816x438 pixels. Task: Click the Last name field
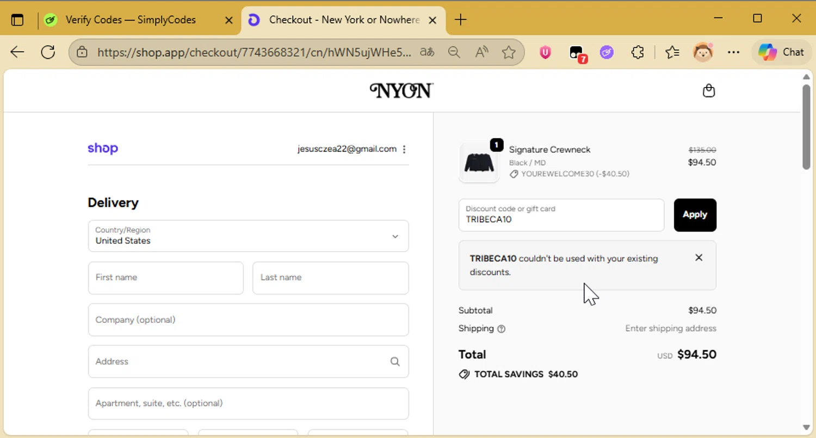[x=331, y=278]
